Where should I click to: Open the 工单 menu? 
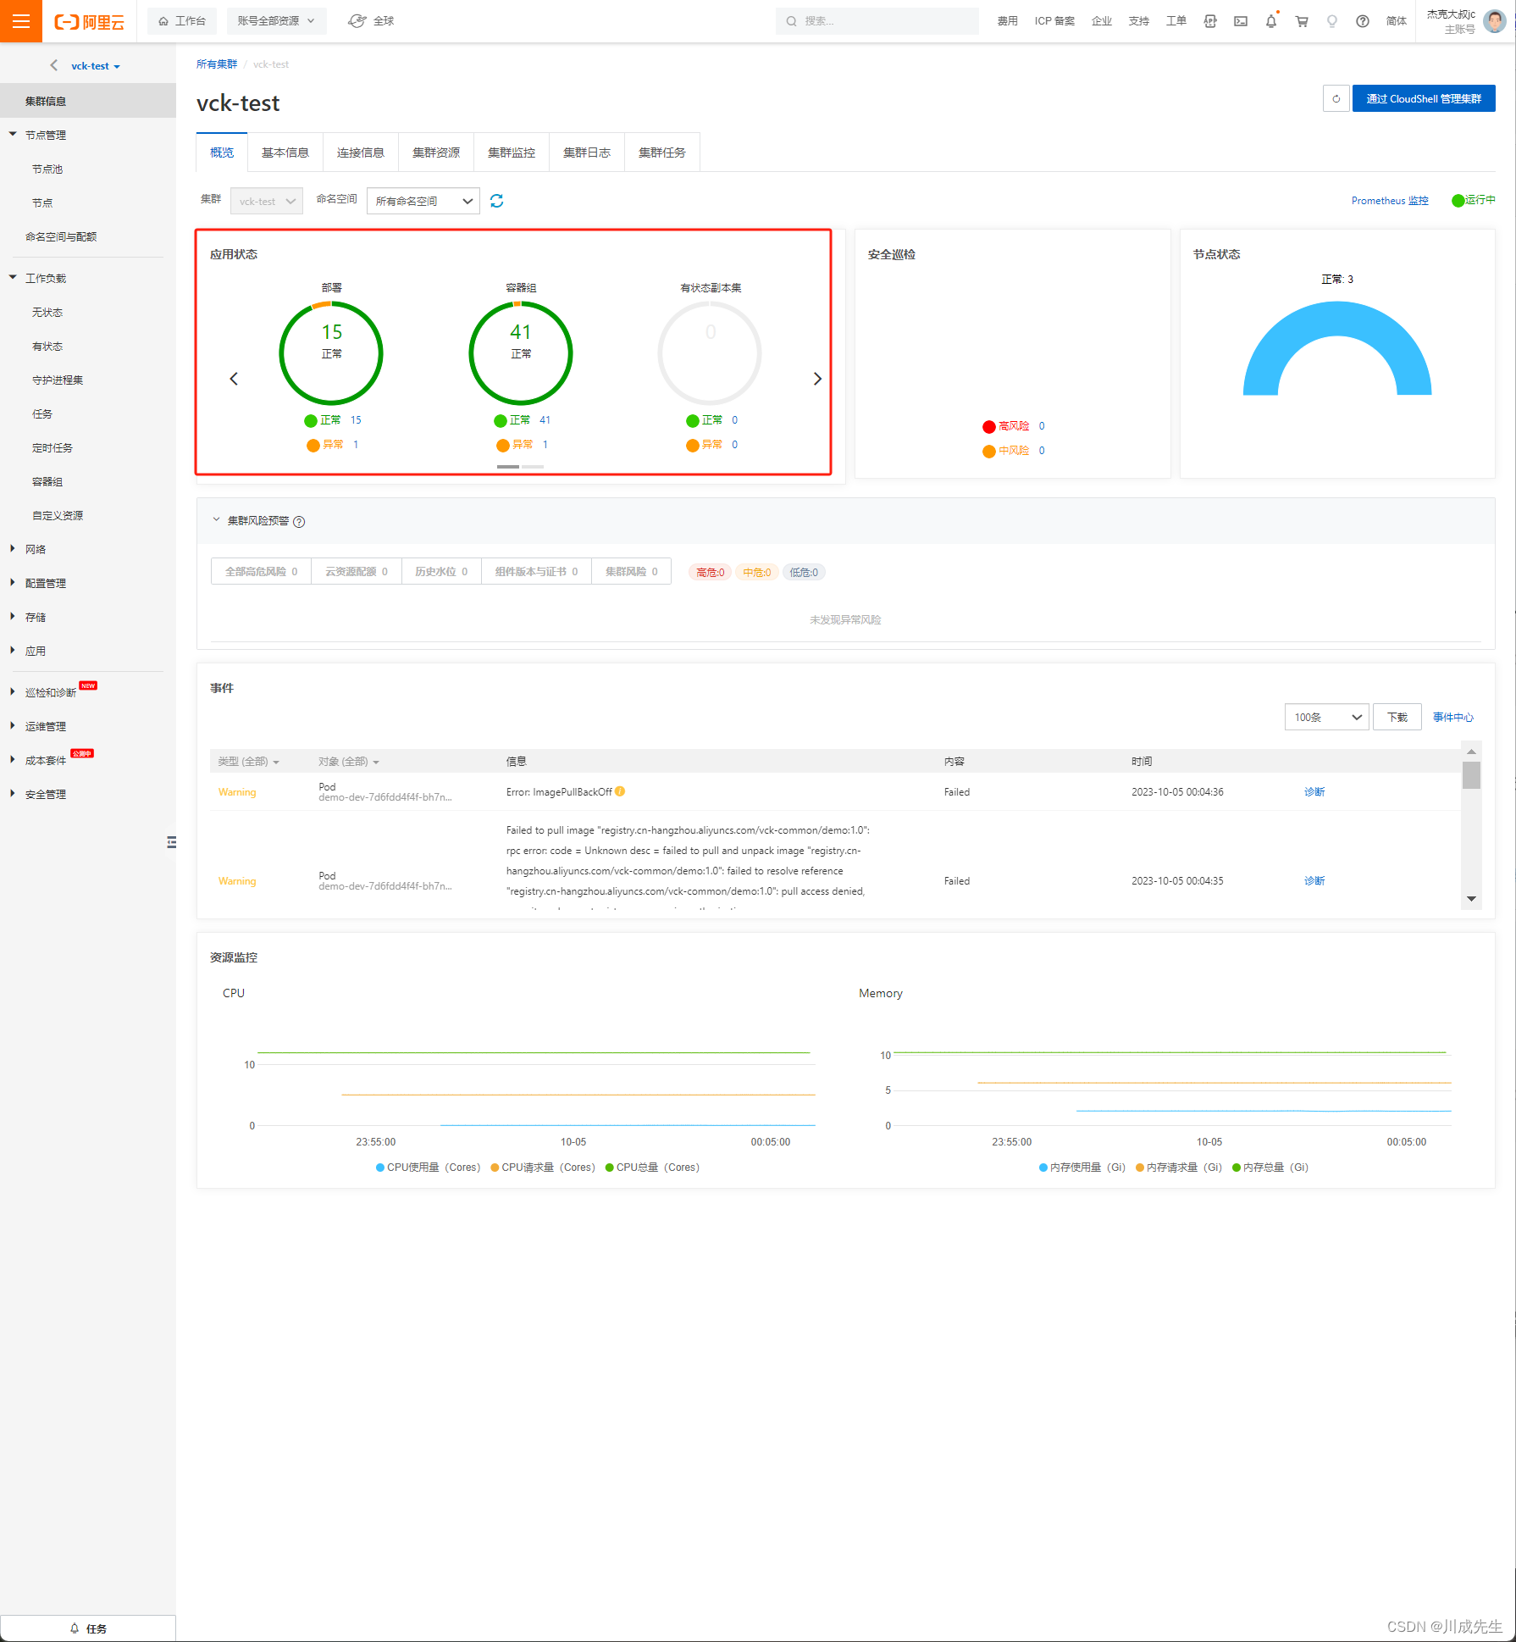[x=1176, y=21]
